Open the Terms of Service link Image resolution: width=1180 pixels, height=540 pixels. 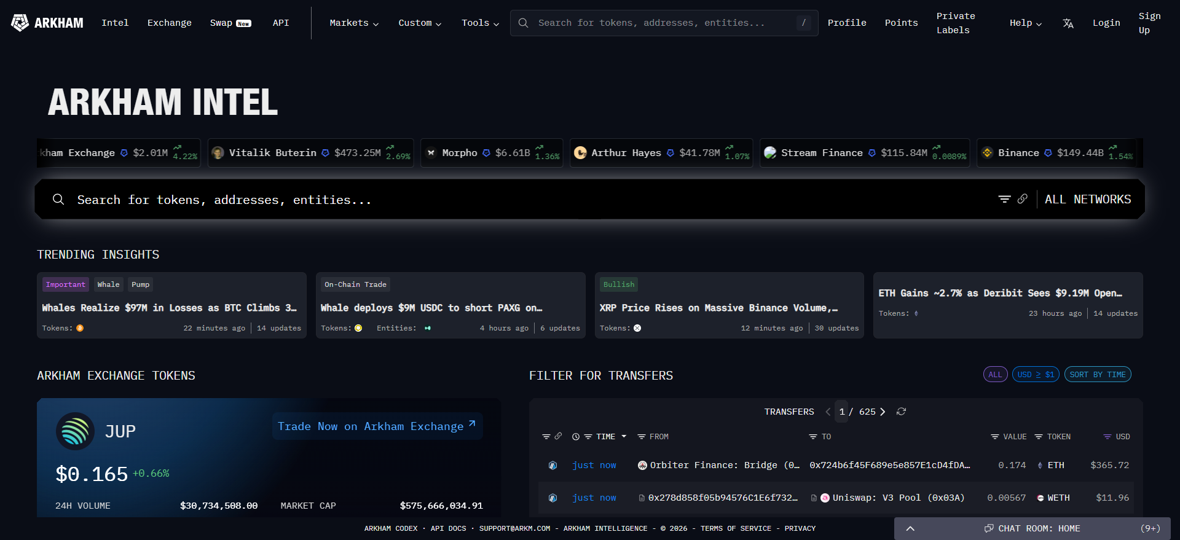(736, 528)
